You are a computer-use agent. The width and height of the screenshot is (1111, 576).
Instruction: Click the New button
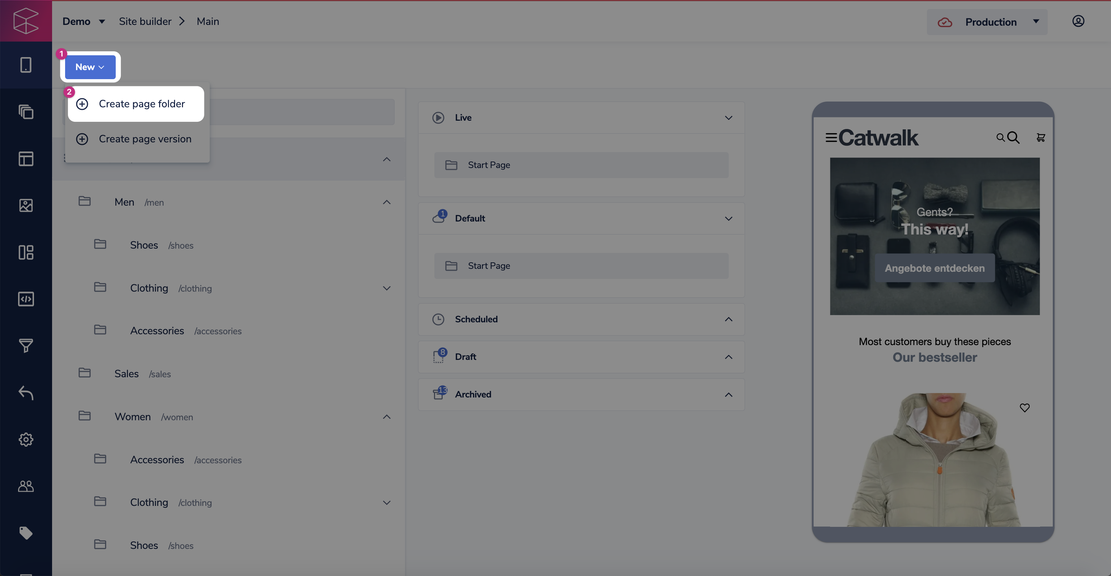click(90, 67)
